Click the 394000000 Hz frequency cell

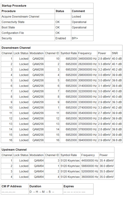click(87, 140)
